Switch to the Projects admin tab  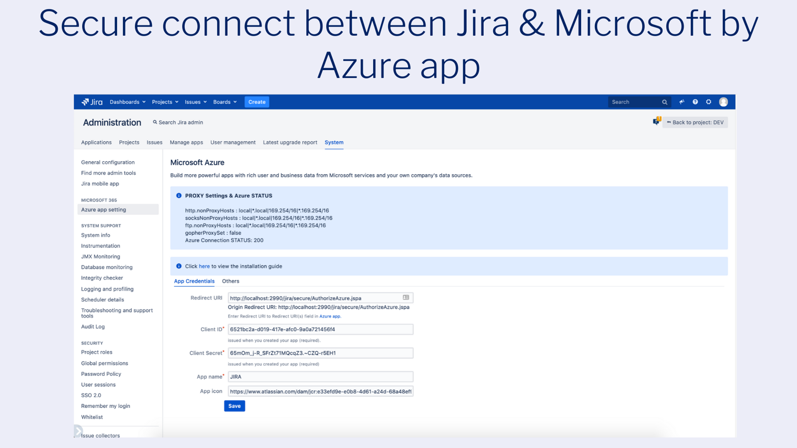pyautogui.click(x=129, y=142)
